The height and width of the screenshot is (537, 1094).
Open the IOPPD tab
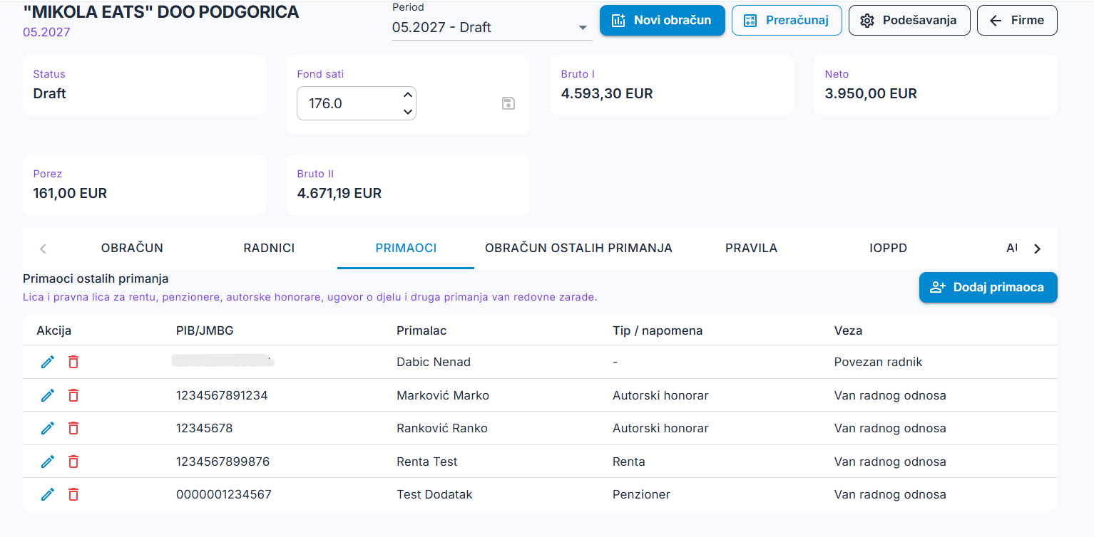888,248
